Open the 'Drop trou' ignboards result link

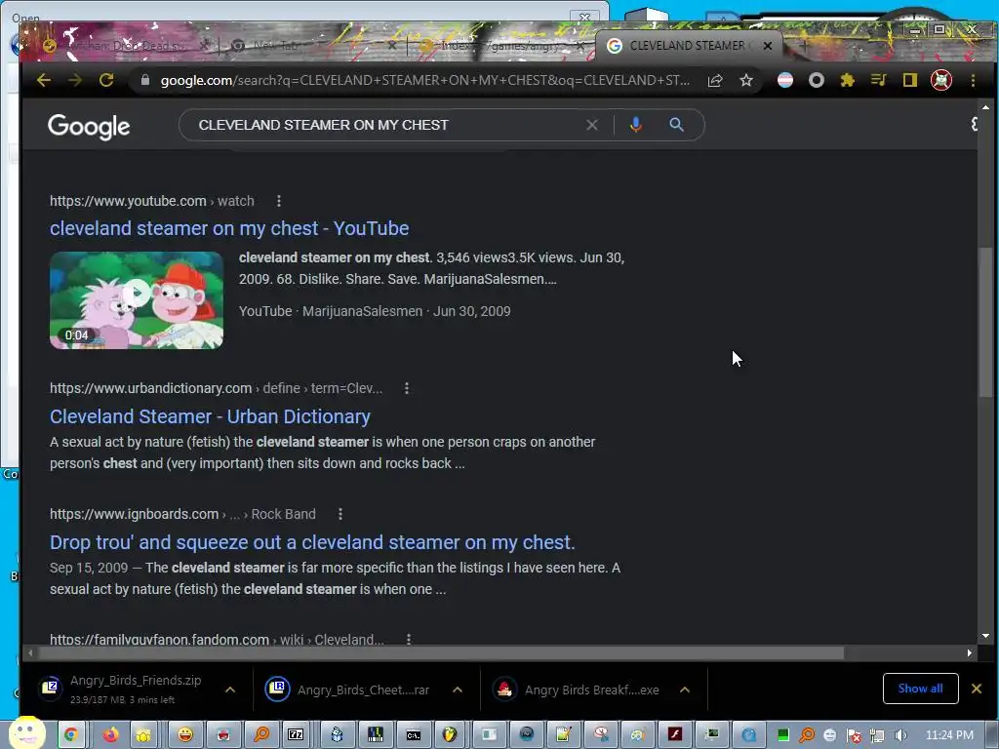coord(312,542)
